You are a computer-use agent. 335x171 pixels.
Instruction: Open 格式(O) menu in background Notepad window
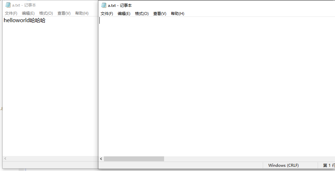46,13
